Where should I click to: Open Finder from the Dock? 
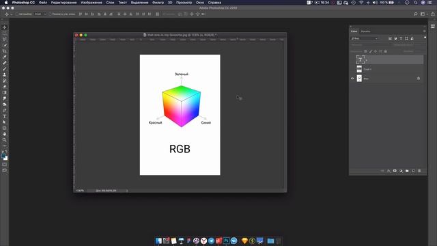(x=158, y=241)
